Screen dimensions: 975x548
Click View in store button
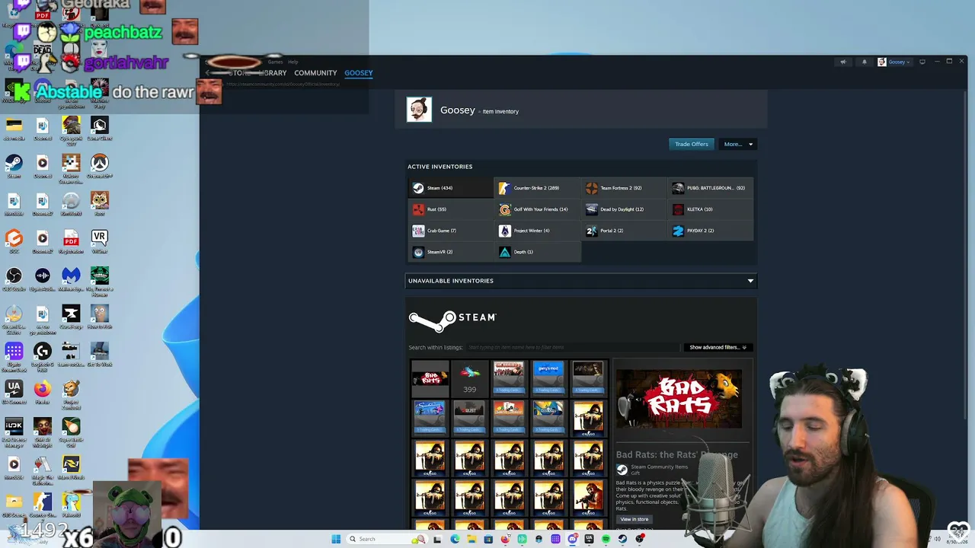coord(635,519)
